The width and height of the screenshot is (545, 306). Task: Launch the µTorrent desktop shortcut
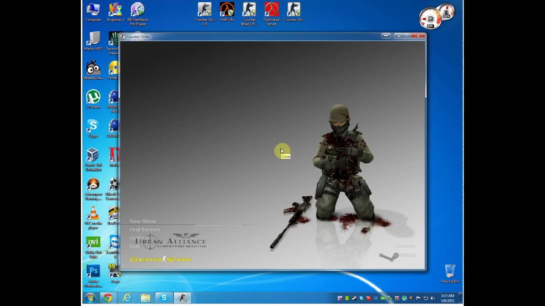tap(93, 99)
